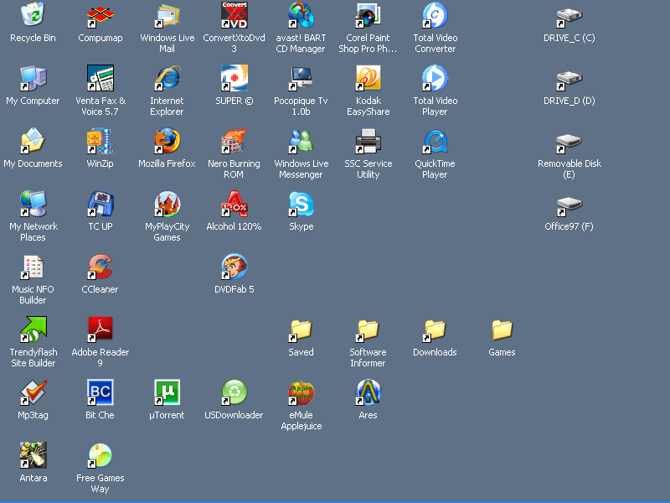Launch Windows Live Messenger
670x503 pixels.
click(x=301, y=143)
